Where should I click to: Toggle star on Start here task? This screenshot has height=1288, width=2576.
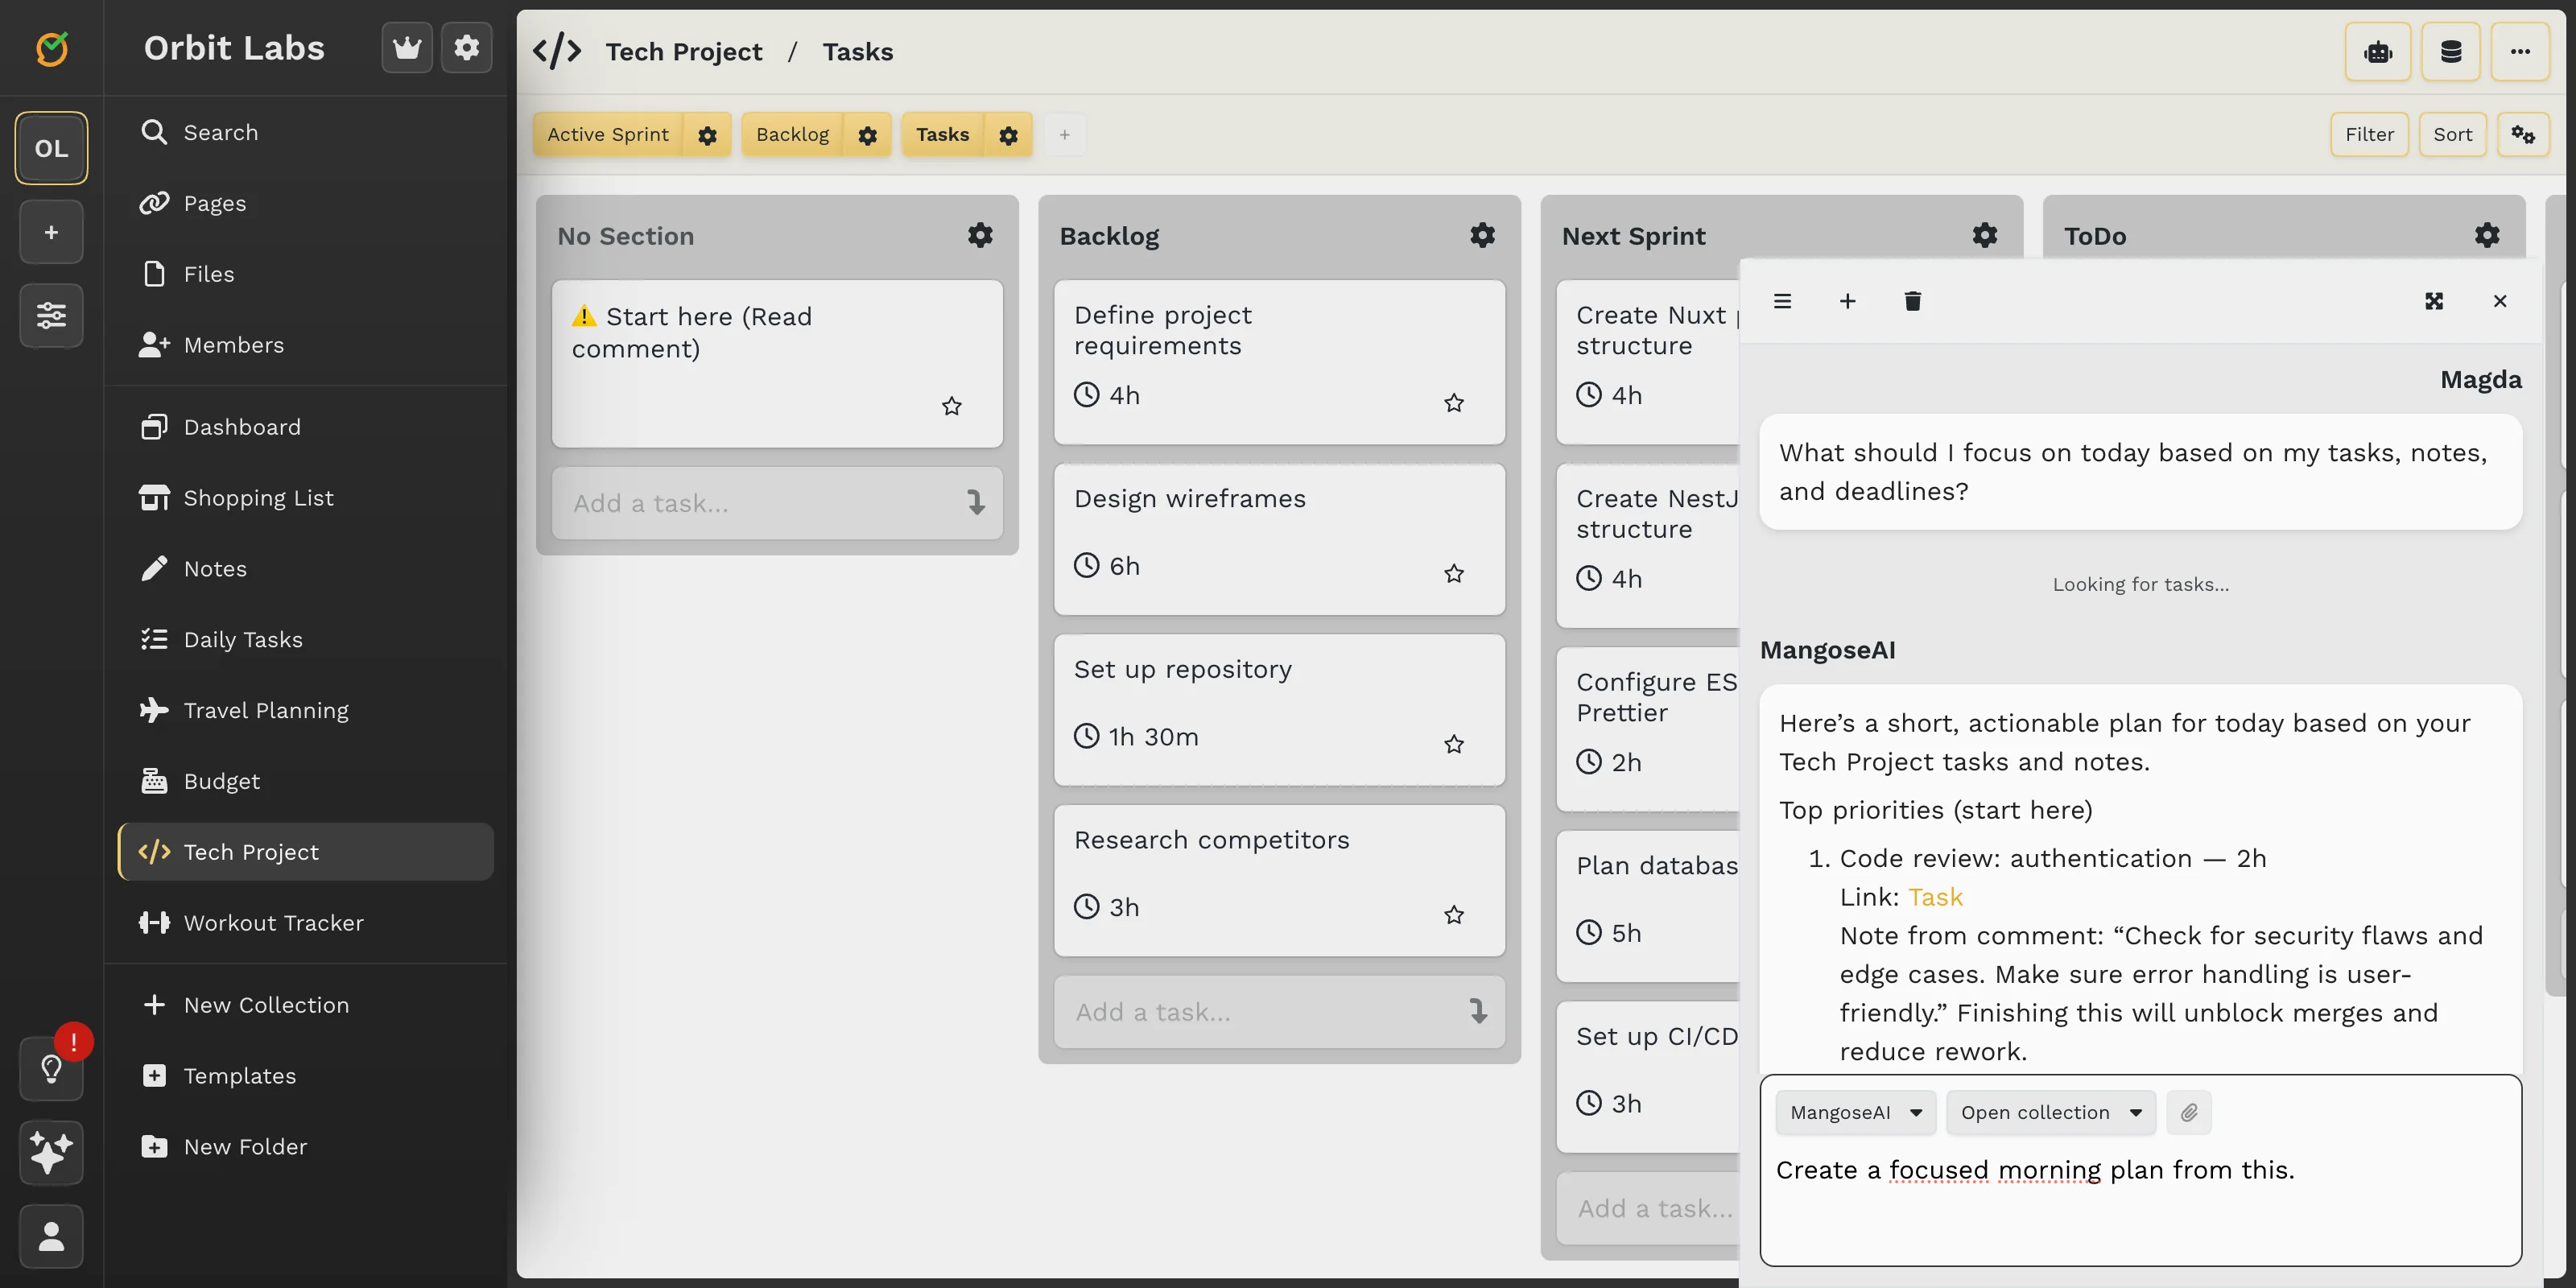tap(951, 406)
